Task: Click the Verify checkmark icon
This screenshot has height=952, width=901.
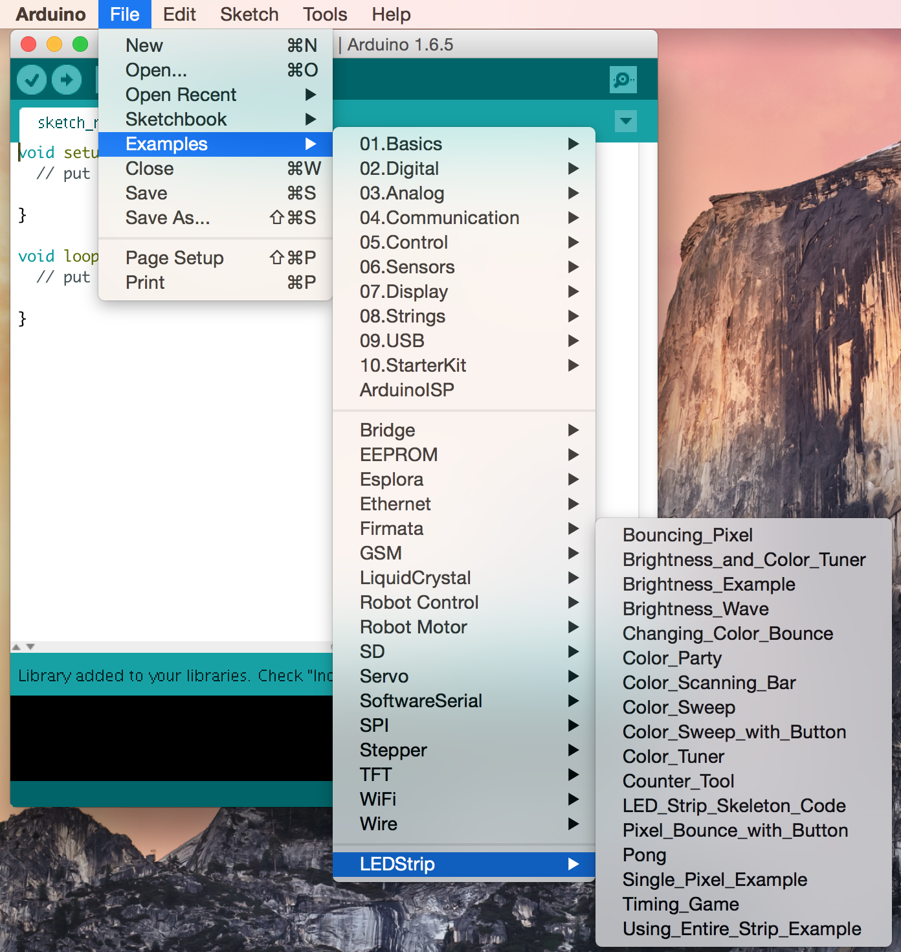Action: click(x=31, y=80)
